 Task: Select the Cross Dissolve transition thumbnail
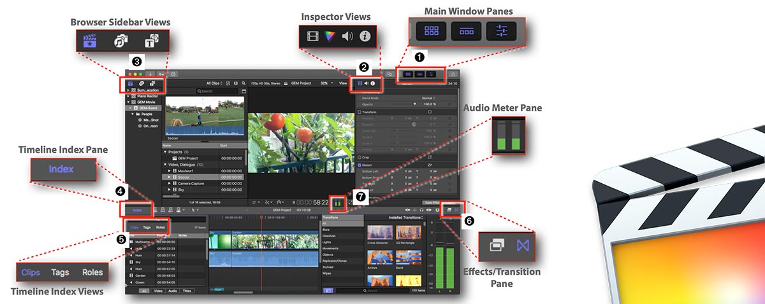pos(381,233)
